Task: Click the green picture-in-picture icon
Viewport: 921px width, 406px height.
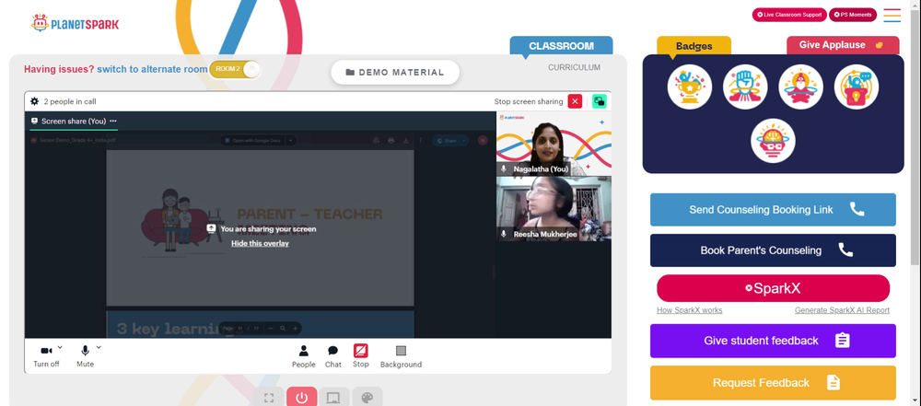Action: pos(600,101)
